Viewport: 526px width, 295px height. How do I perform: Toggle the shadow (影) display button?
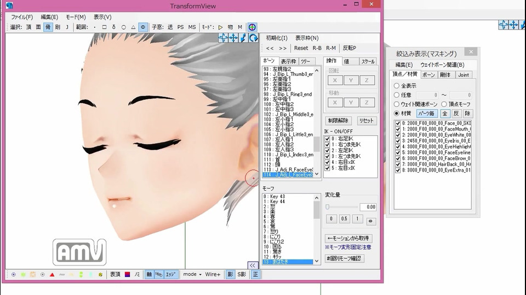[x=230, y=274]
